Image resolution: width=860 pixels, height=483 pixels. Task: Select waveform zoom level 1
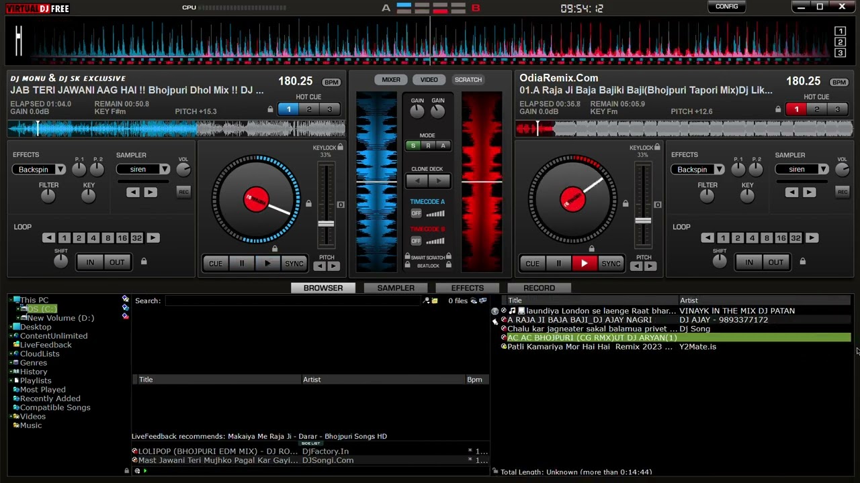coord(840,32)
